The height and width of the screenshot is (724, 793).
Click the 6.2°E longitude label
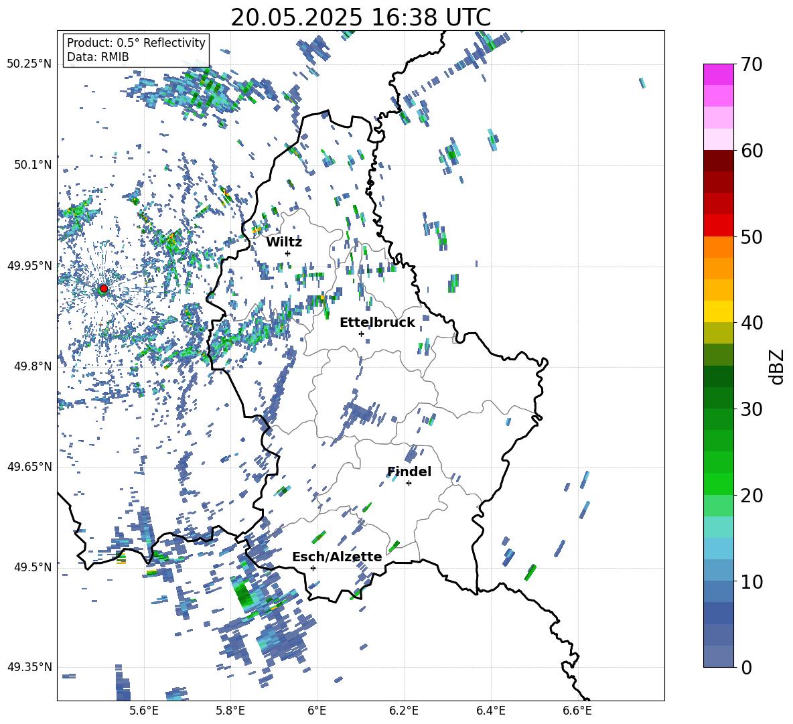(404, 711)
